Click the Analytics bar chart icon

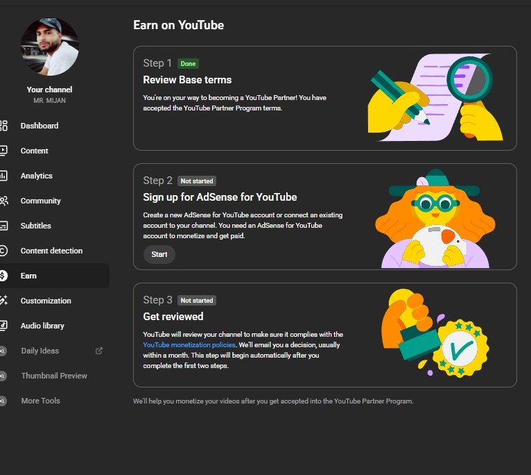tap(3, 176)
